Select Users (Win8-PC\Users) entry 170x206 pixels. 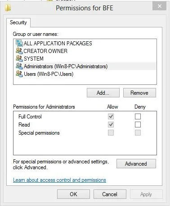pos(85,74)
